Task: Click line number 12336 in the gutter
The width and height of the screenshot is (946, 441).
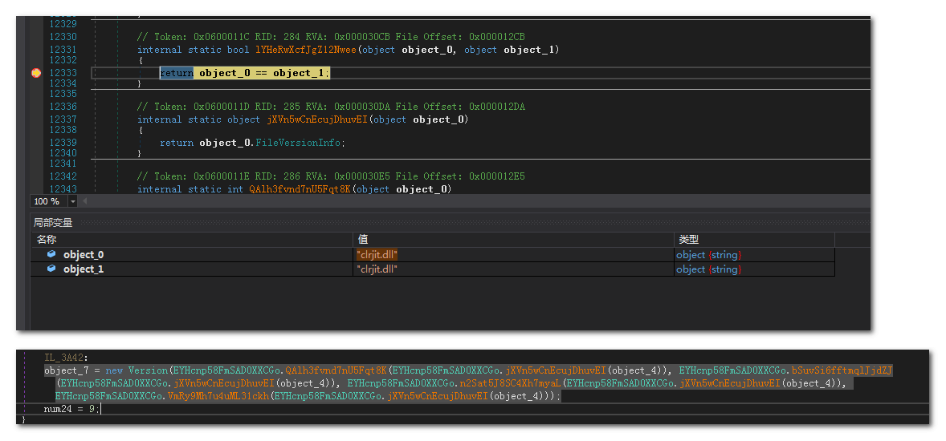Action: (x=63, y=107)
